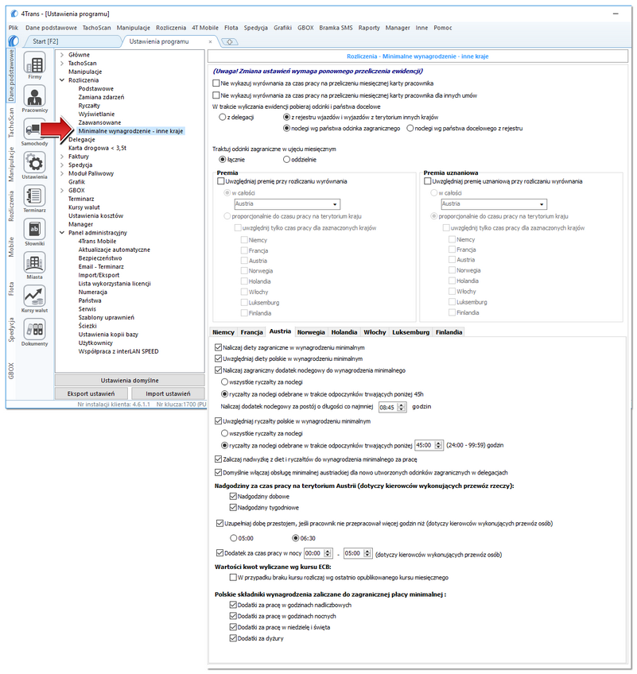The image size is (637, 674).
Task: Open the TachoScan menu
Action: [x=96, y=28]
